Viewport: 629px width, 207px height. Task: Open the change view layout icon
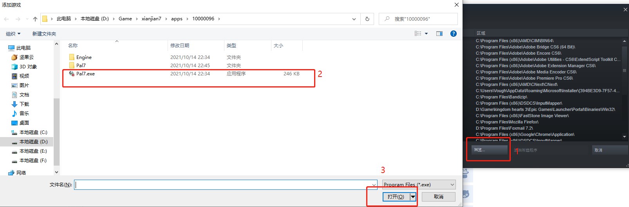tap(418, 34)
